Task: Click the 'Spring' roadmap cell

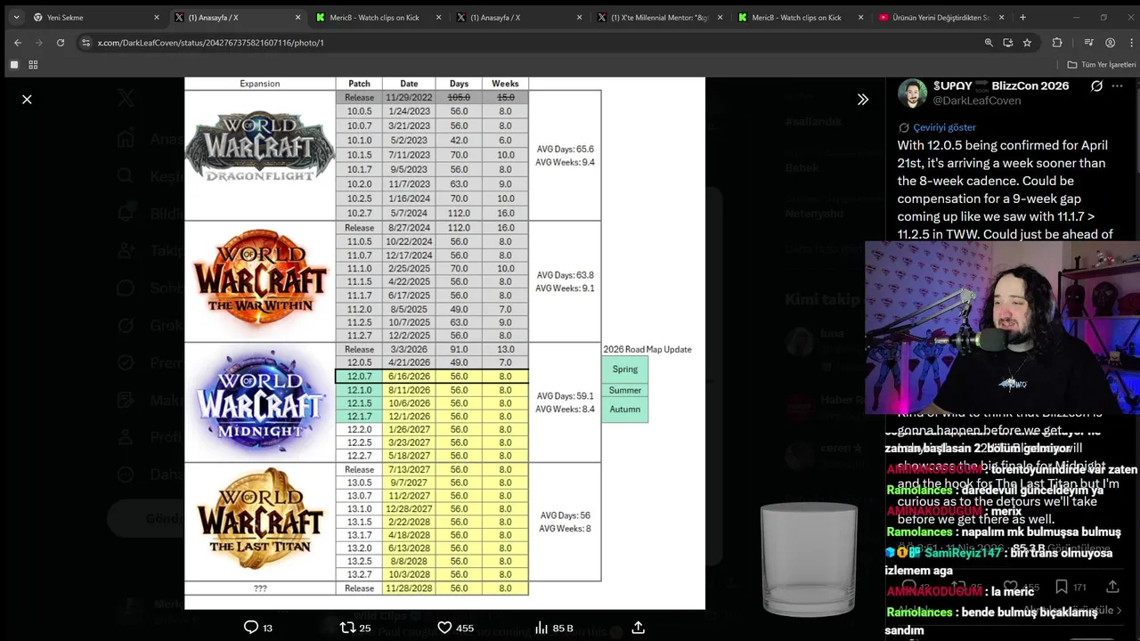Action: click(624, 369)
